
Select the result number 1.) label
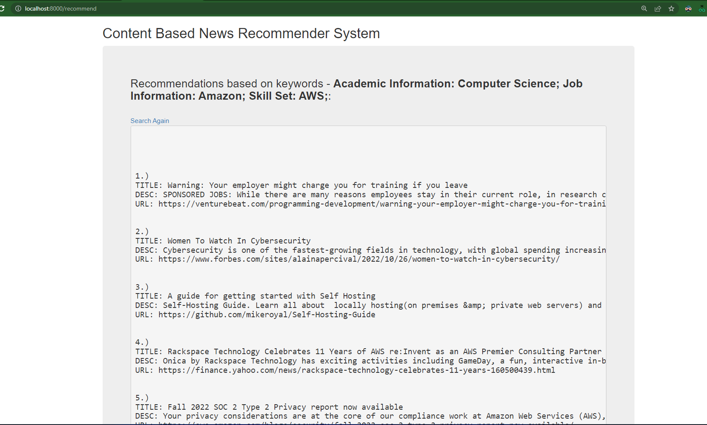point(142,176)
